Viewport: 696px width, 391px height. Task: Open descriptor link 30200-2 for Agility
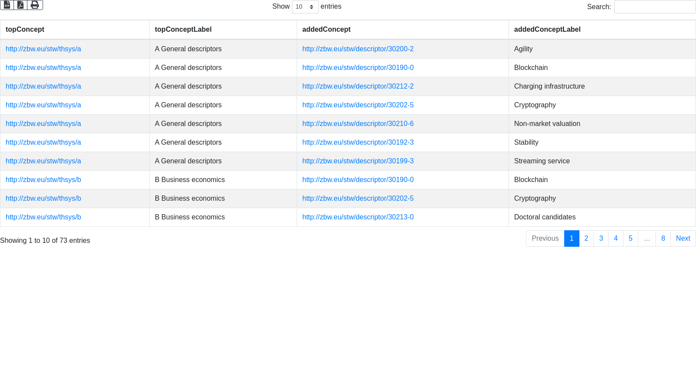358,49
